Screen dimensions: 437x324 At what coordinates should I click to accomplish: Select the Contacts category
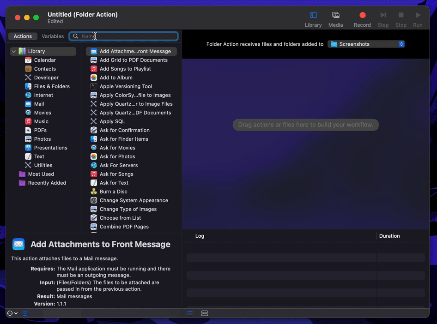(45, 69)
